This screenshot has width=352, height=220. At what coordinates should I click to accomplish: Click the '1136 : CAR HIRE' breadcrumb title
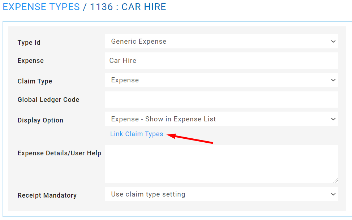128,7
